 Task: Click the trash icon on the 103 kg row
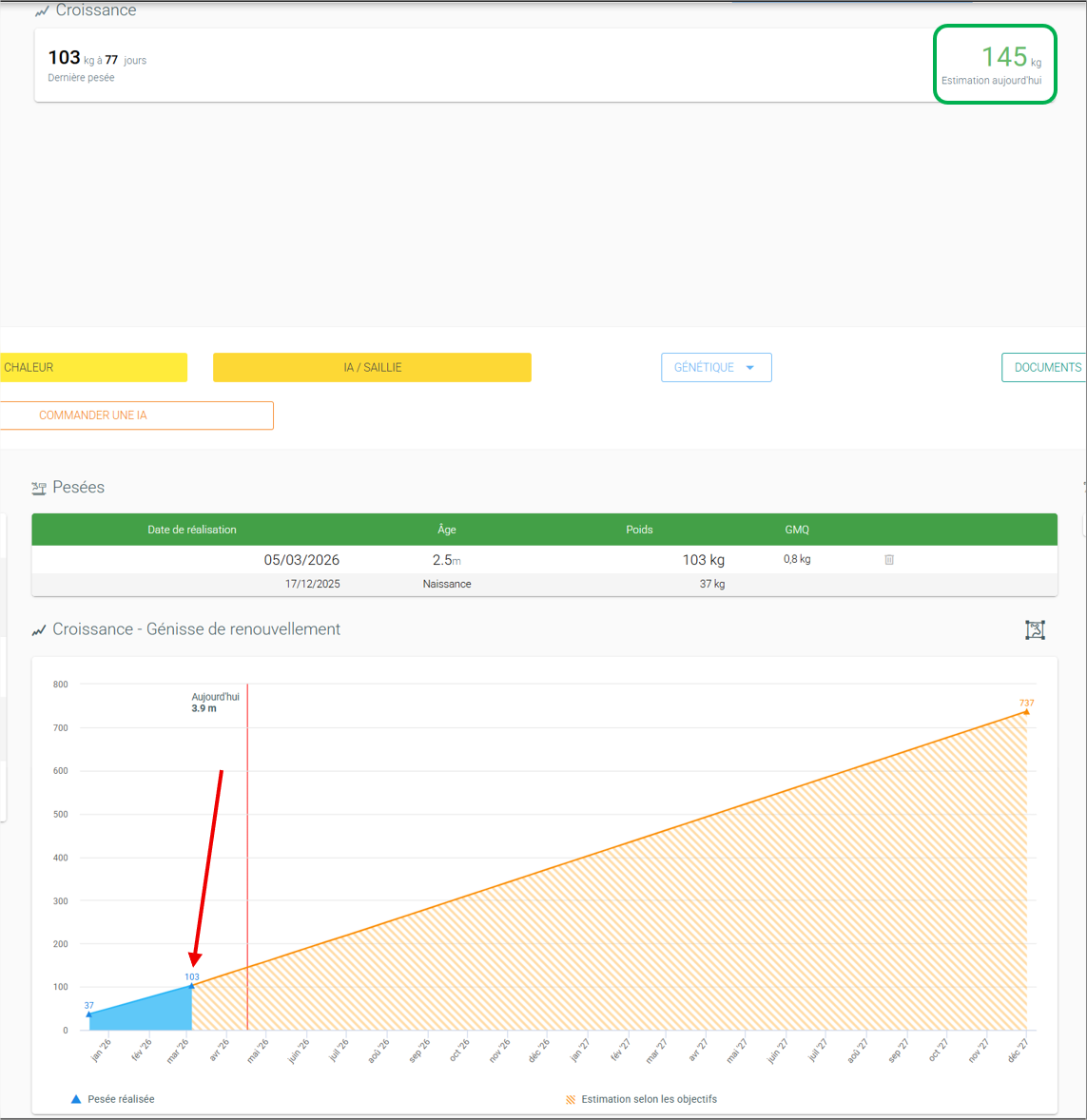(x=889, y=559)
